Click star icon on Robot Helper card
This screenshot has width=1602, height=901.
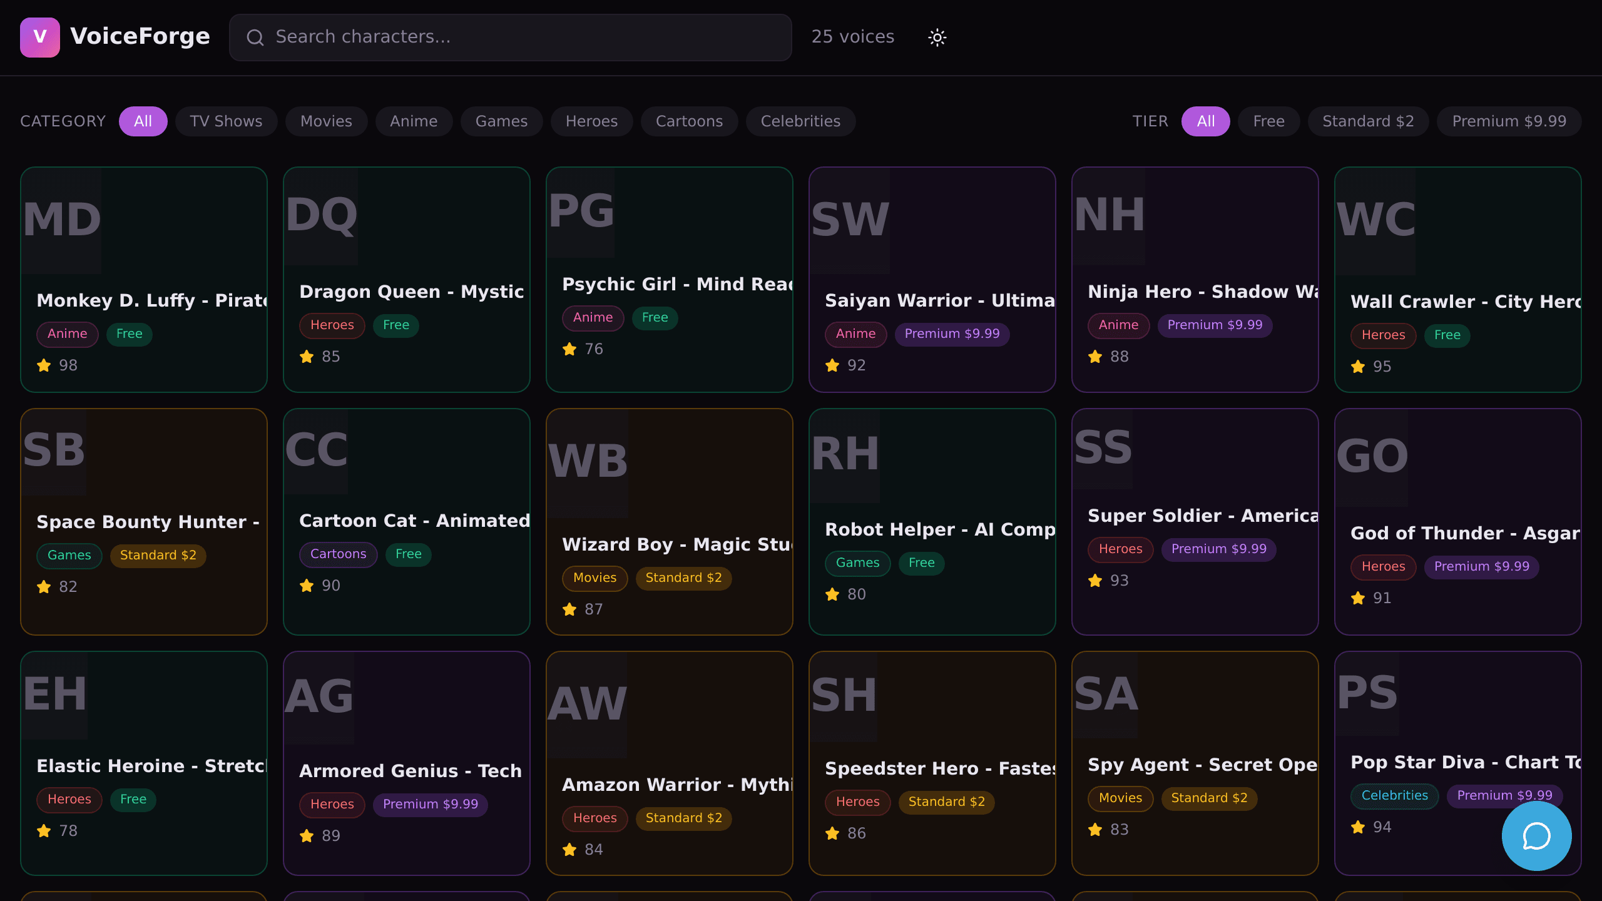[x=832, y=594]
